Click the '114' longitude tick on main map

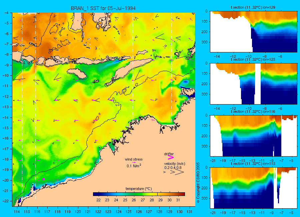(17, 212)
